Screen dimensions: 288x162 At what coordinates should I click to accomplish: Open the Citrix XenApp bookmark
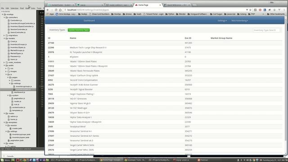pos(66,14)
